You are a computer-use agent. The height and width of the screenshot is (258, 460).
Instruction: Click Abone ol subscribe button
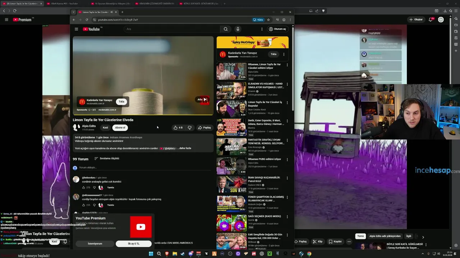coord(120,128)
